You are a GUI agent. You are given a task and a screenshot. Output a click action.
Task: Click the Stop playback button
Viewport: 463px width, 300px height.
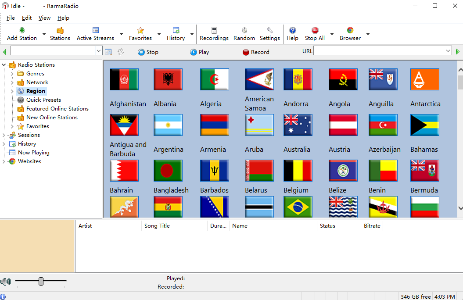point(148,52)
